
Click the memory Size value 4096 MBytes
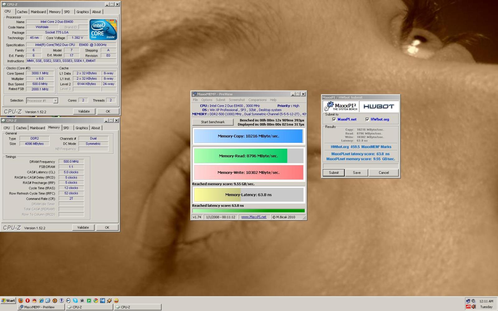[x=34, y=144]
